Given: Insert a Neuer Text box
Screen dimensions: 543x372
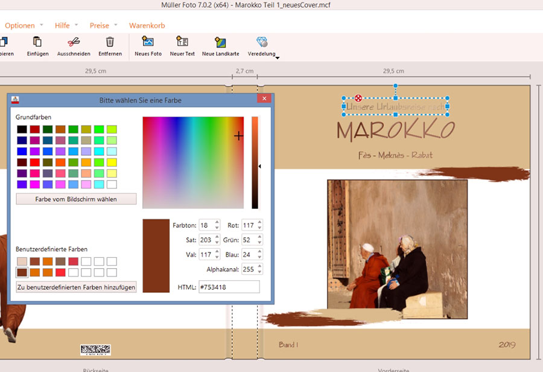Looking at the screenshot, I should [x=182, y=42].
